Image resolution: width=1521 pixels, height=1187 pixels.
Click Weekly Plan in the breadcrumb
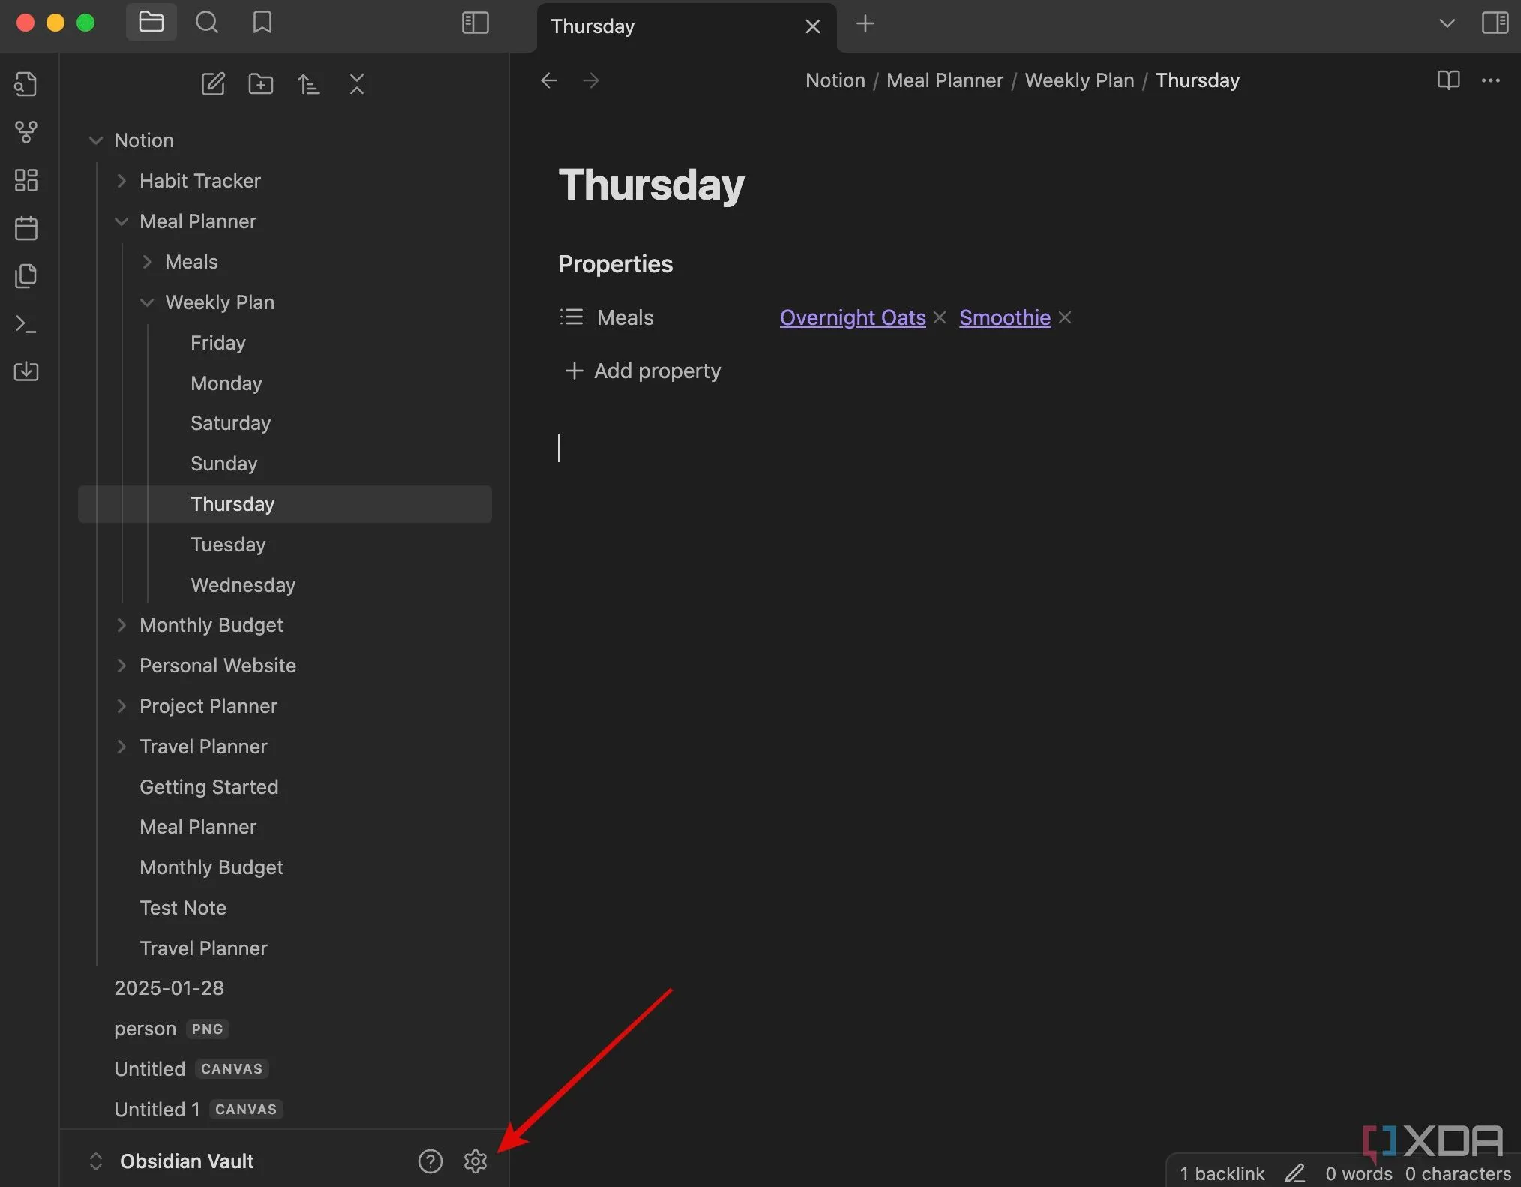(x=1080, y=80)
